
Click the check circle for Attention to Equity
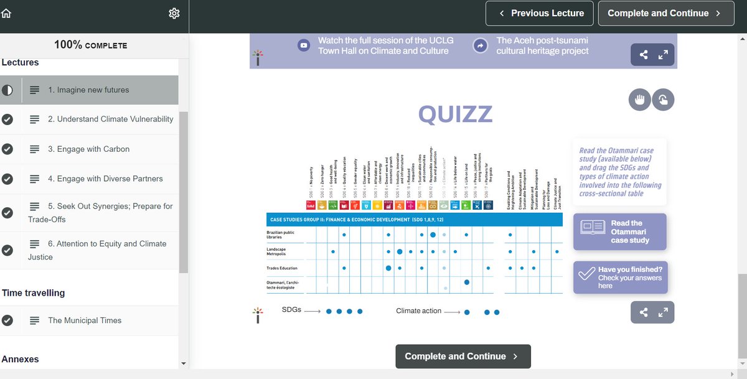pyautogui.click(x=7, y=250)
